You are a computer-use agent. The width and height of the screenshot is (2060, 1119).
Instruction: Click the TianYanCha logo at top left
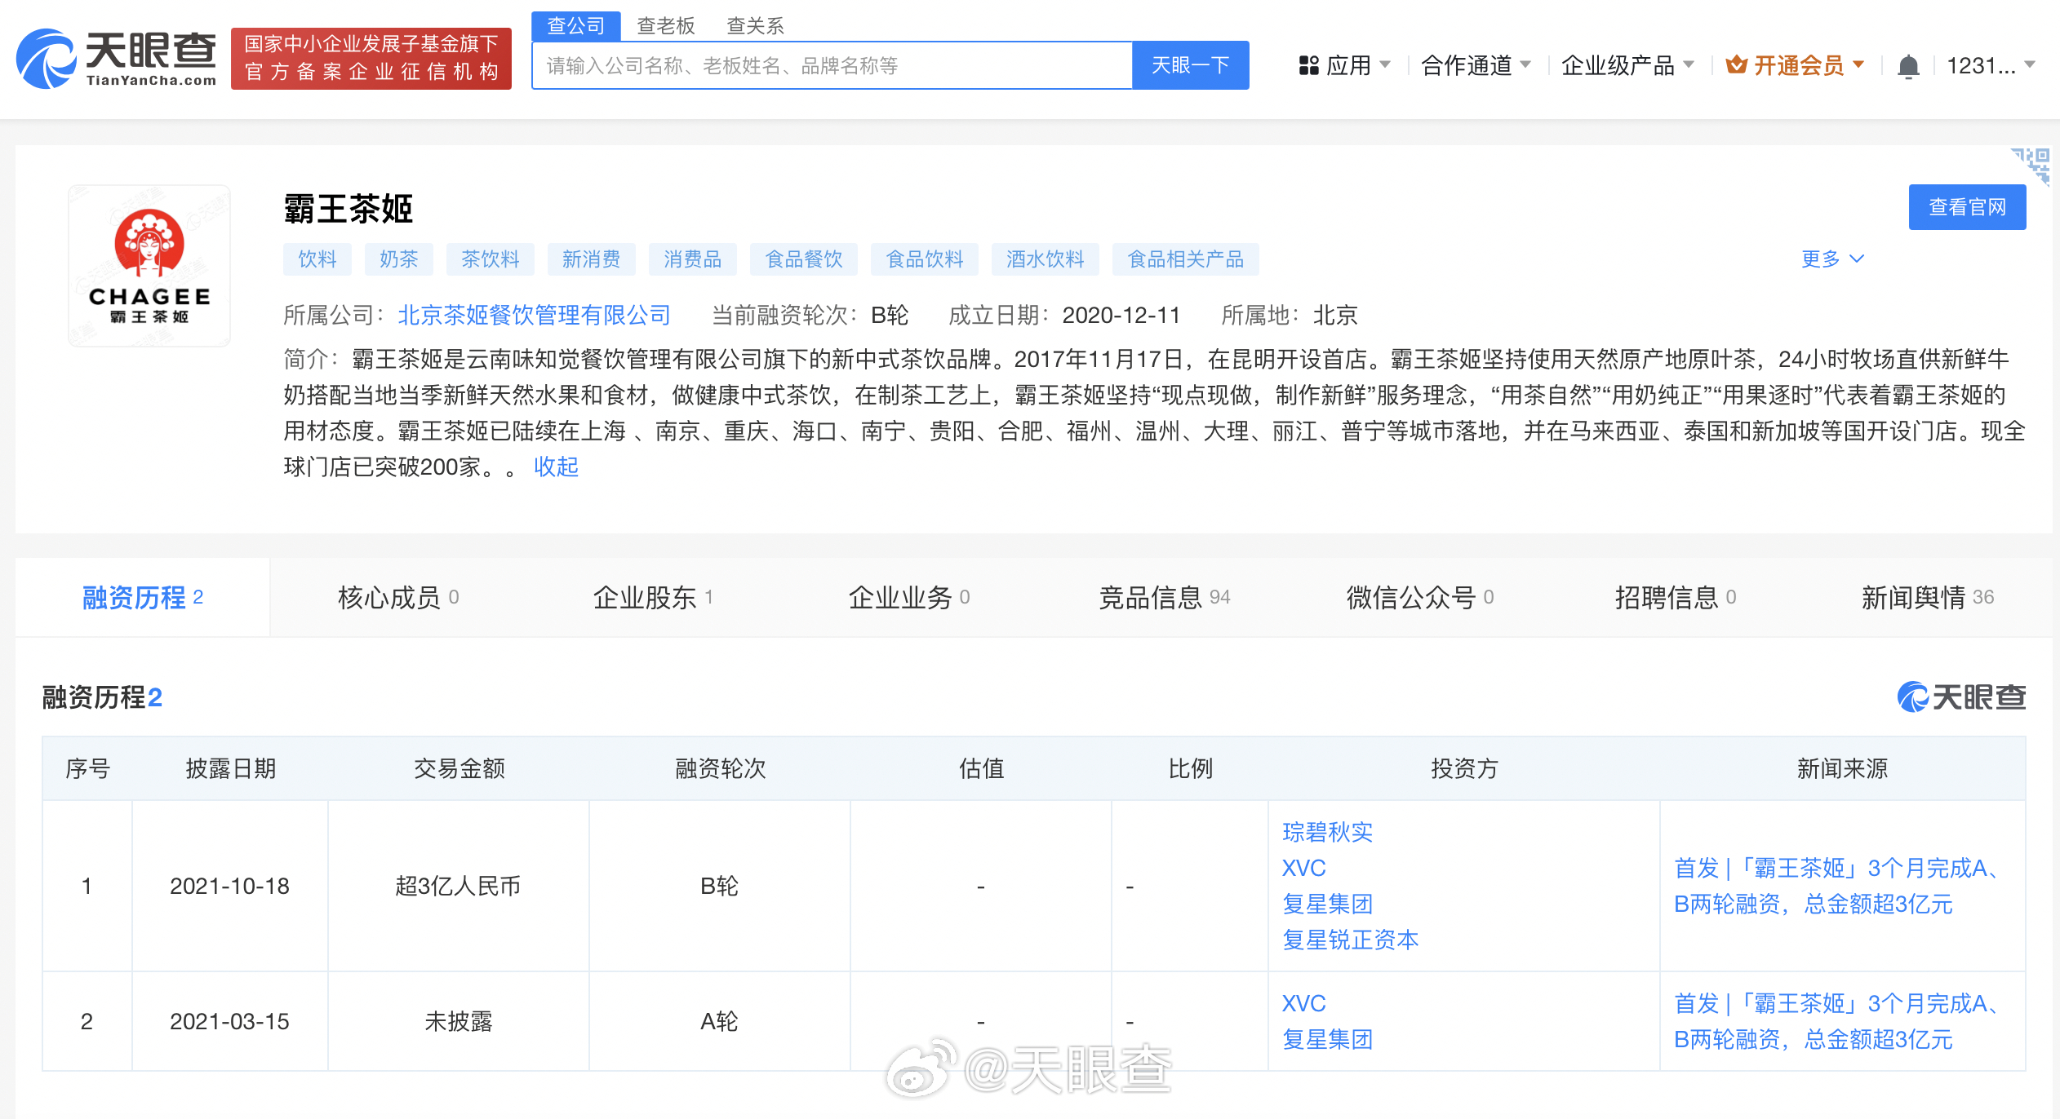tap(116, 59)
